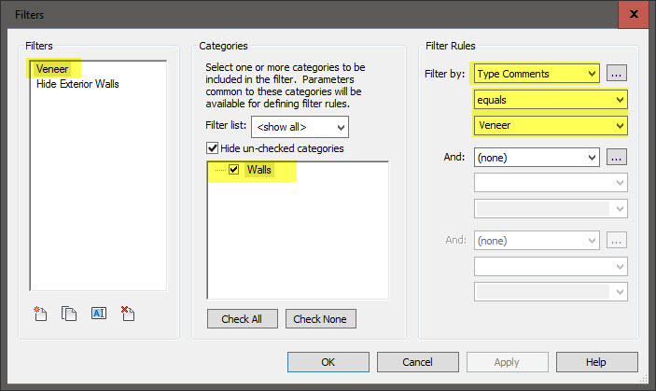Duplicate the selected filter
This screenshot has height=391, width=656.
click(x=68, y=314)
